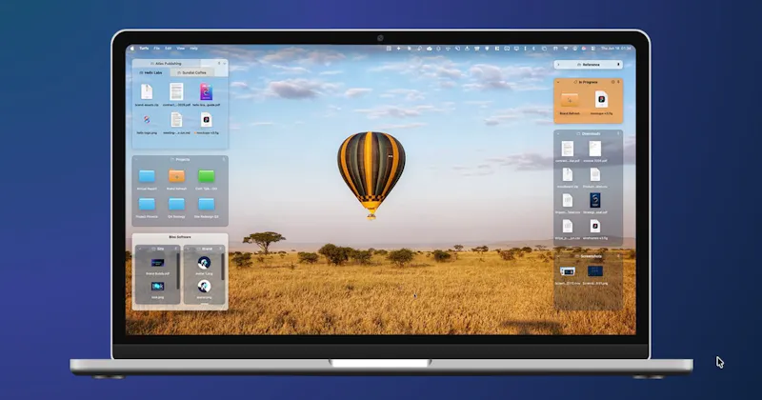Open the View menu

181,49
